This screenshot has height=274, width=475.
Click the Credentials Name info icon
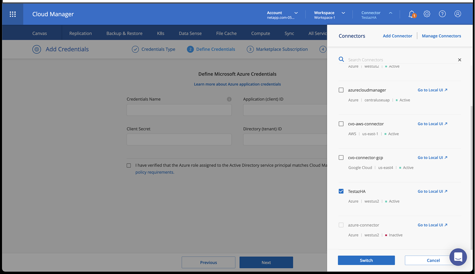(229, 99)
